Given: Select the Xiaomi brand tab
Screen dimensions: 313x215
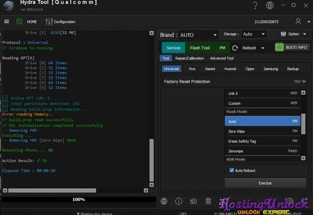Looking at the screenshot, I should [x=210, y=69].
